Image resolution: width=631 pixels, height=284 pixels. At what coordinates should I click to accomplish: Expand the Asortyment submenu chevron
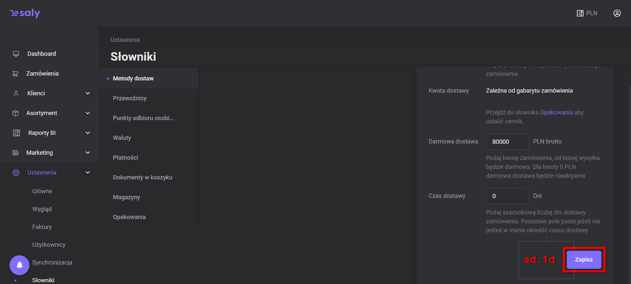(x=88, y=113)
